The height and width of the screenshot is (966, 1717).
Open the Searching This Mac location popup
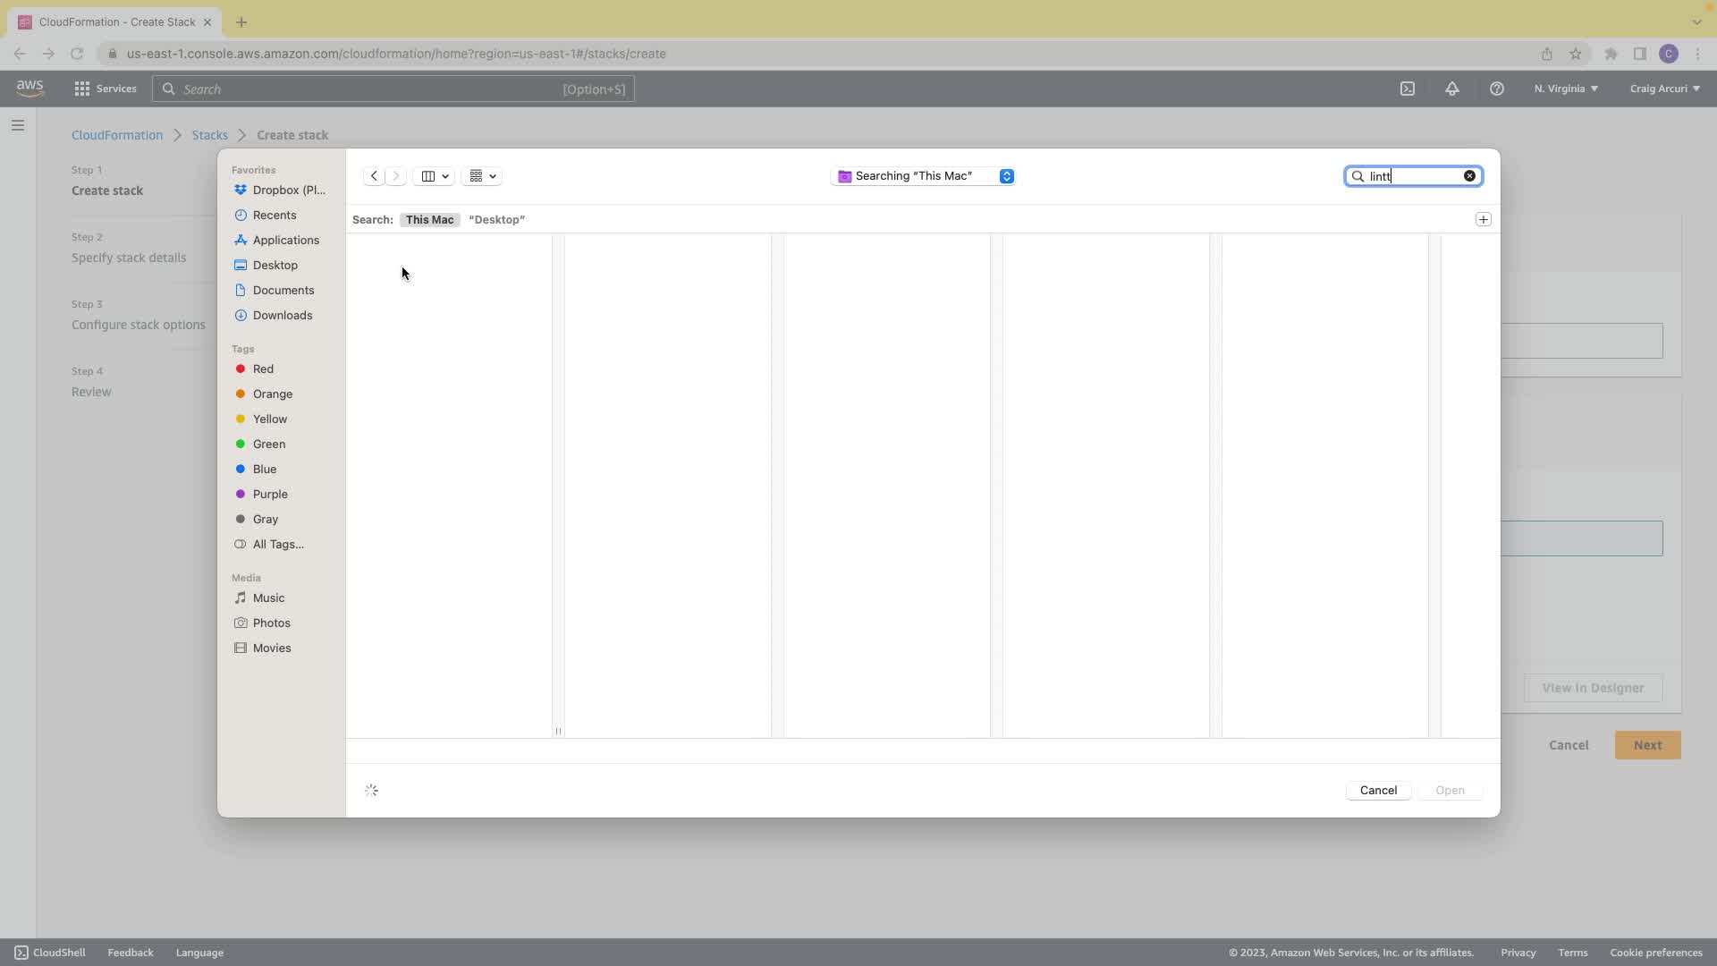[923, 176]
